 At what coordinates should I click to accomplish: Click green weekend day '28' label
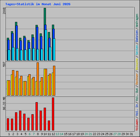(119, 134)
